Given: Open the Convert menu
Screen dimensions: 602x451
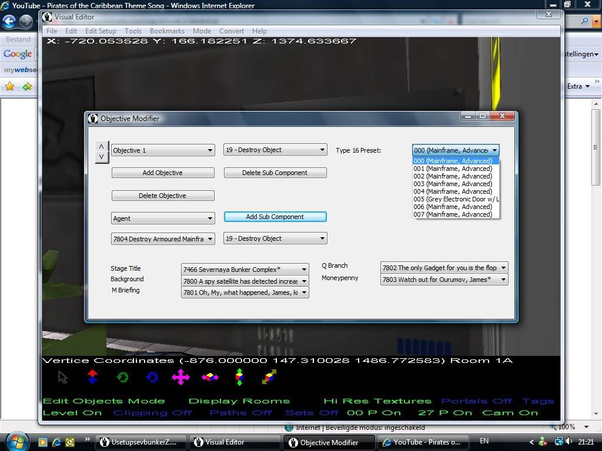Looking at the screenshot, I should point(232,31).
